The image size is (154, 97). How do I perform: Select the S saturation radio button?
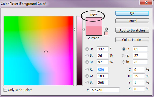[87, 56]
